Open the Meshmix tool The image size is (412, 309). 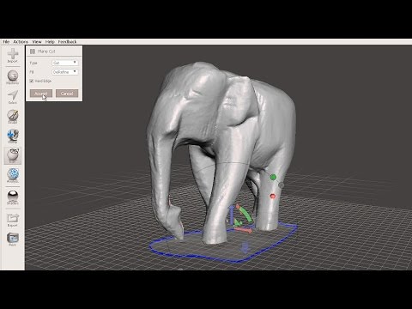pos(13,77)
